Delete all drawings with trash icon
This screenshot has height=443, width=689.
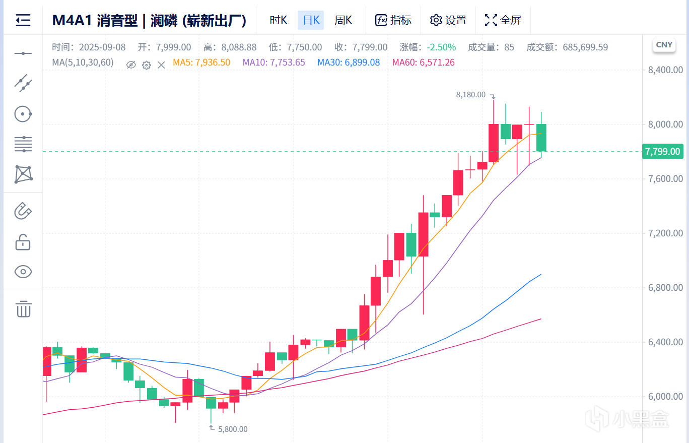(x=23, y=308)
